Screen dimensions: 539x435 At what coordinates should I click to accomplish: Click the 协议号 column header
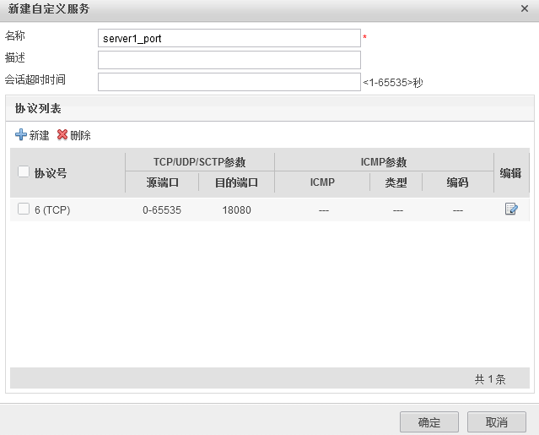pos(51,173)
